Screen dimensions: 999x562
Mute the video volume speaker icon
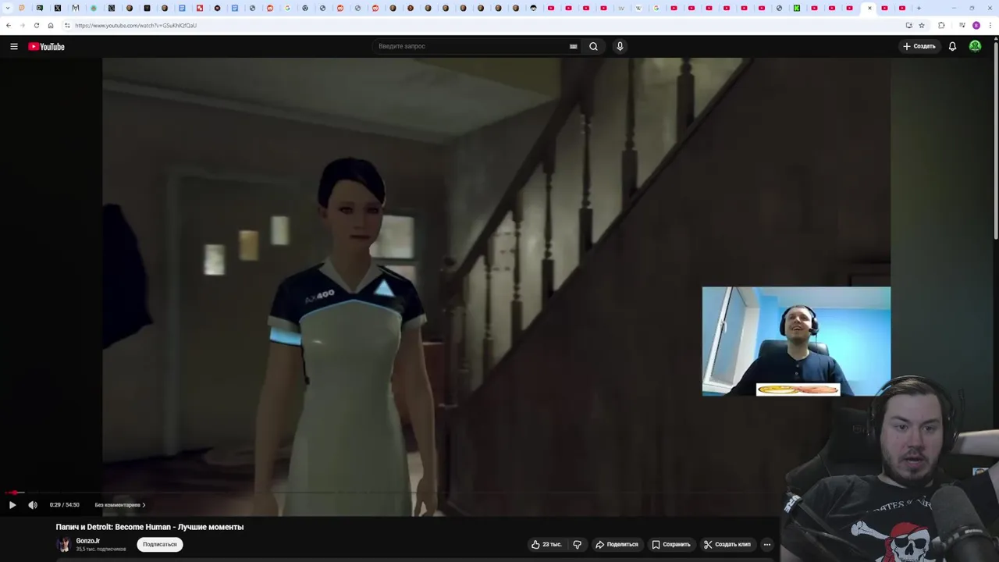(33, 505)
